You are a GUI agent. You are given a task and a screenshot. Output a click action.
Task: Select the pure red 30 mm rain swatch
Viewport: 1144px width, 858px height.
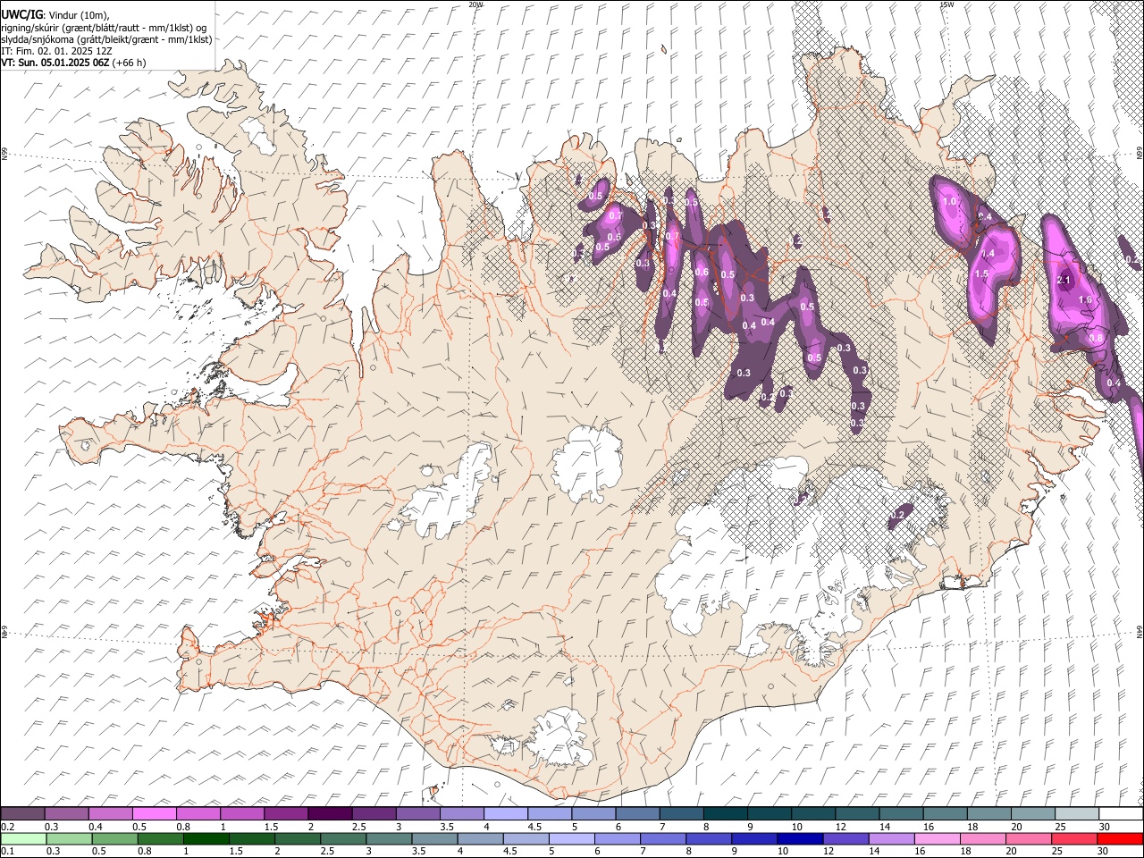coord(1118,839)
